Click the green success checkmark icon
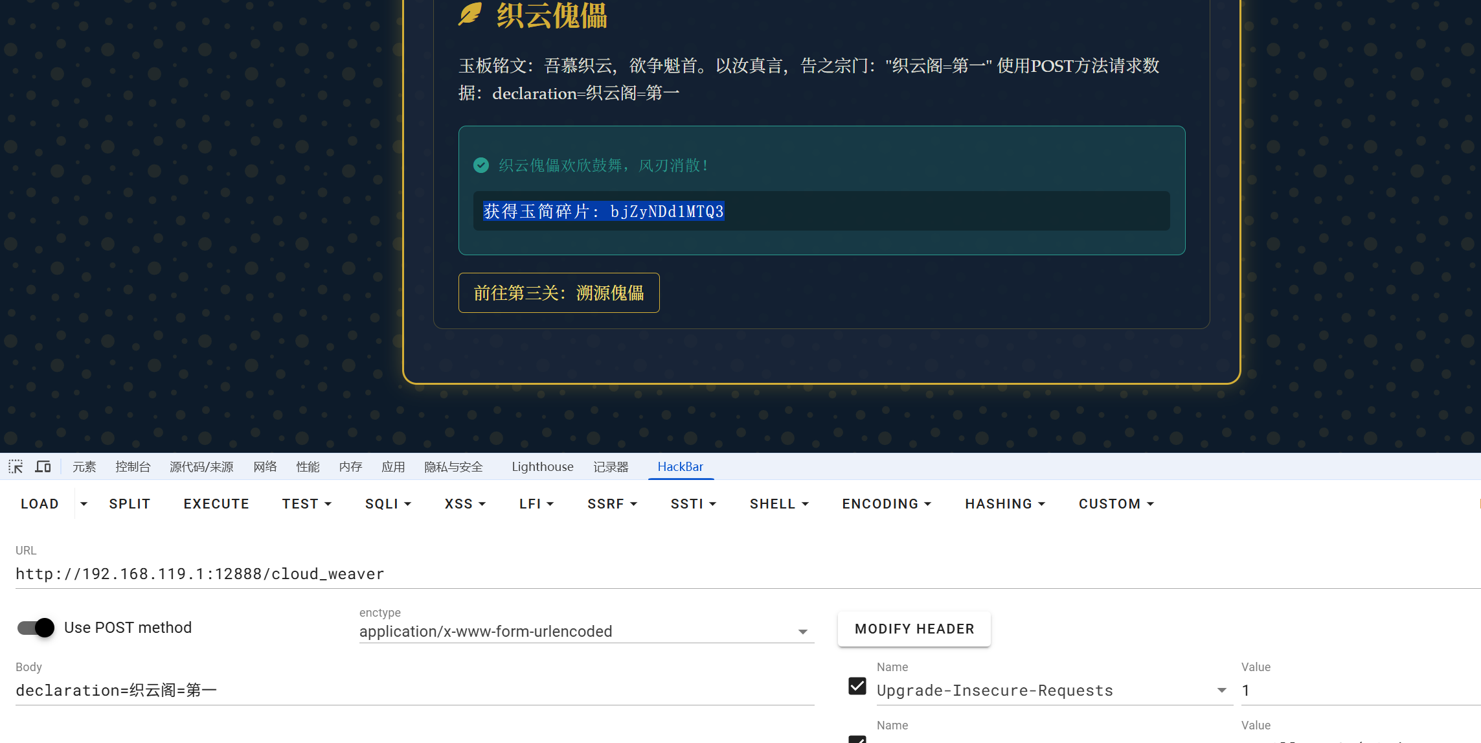Screen dimensions: 1481x743 [x=481, y=165]
